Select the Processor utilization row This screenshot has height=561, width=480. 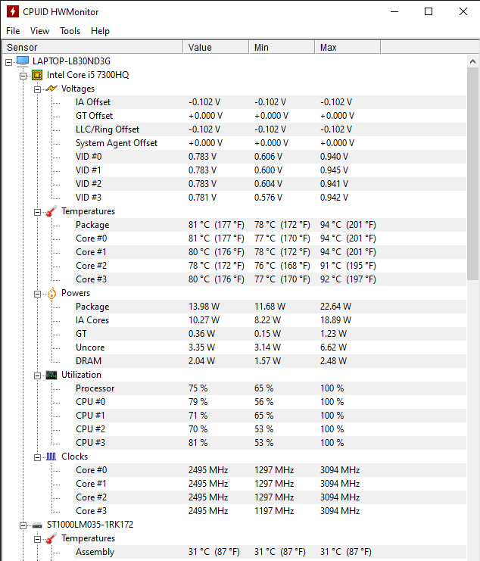(x=270, y=388)
